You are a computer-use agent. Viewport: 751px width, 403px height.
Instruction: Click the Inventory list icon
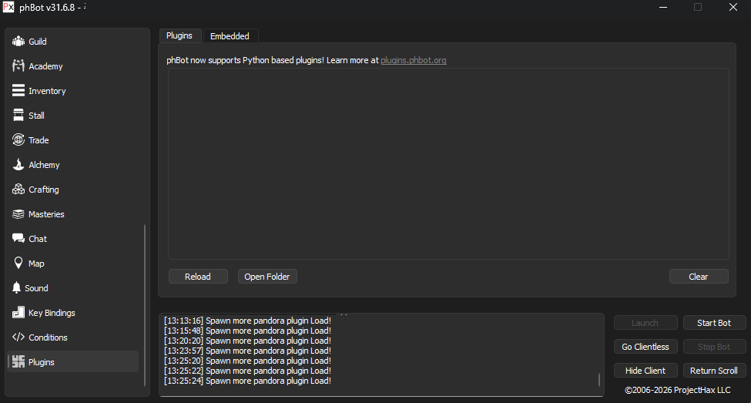coord(18,91)
